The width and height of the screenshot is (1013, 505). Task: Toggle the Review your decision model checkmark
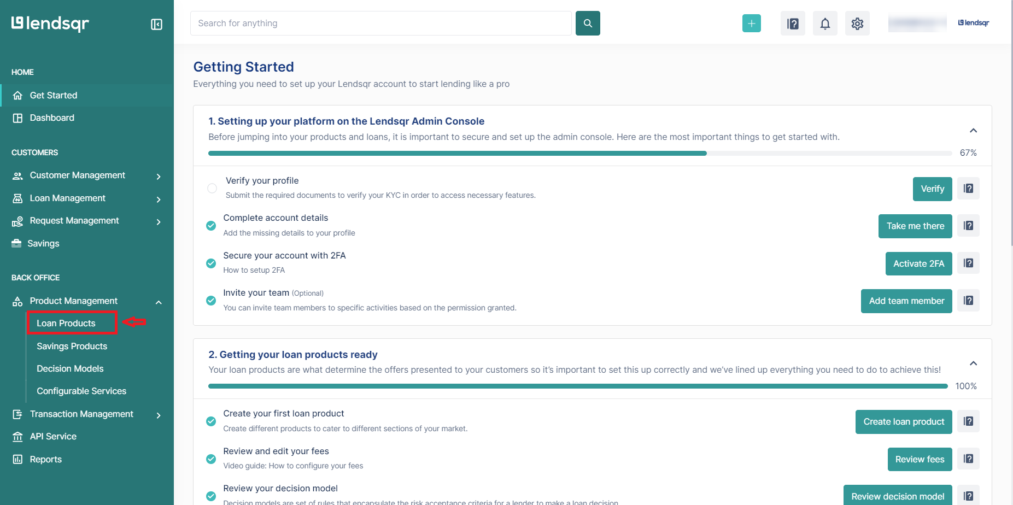pyautogui.click(x=211, y=496)
